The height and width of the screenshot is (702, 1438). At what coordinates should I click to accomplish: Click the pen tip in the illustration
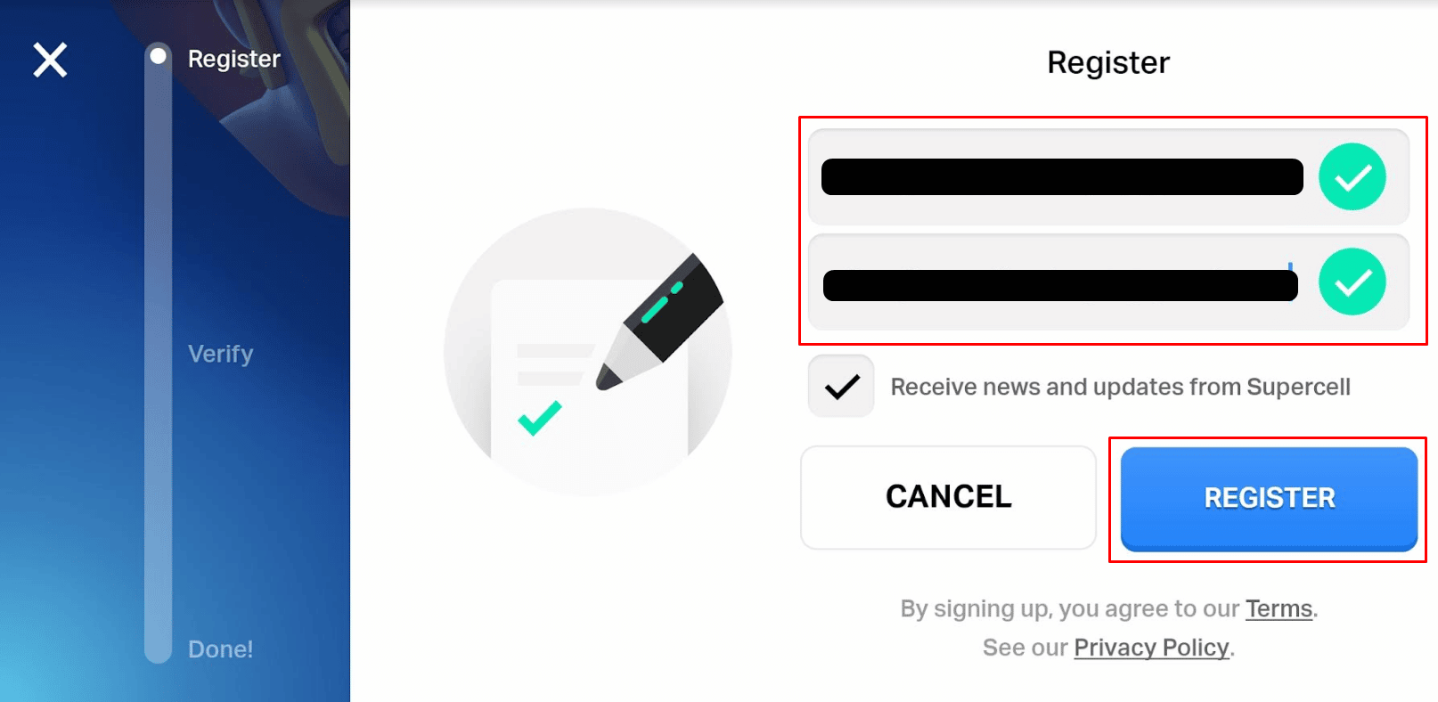(609, 377)
